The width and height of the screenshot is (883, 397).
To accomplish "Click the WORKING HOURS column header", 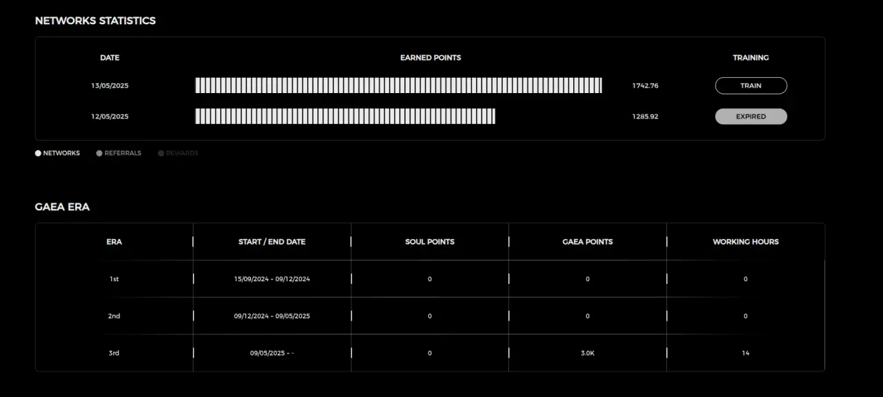I will [746, 242].
